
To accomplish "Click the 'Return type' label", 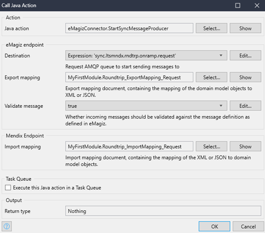I will point(18,211).
